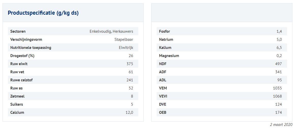Select the OEB row label

tap(162, 113)
